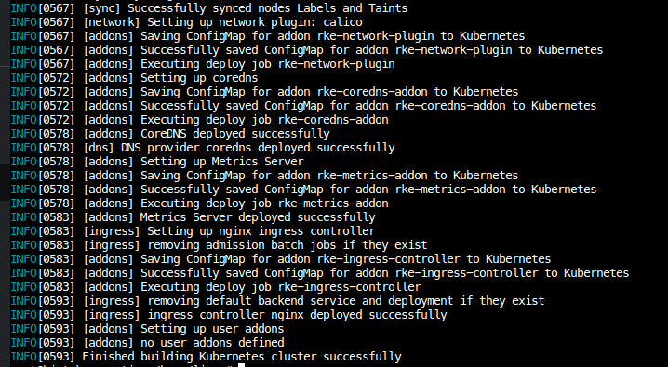
Task: Click 'removing default backend service and deployment' text
Action: coord(300,301)
